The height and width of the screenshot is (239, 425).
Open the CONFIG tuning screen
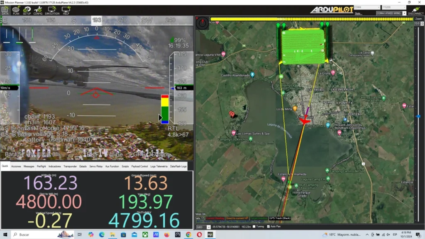(x=38, y=10)
